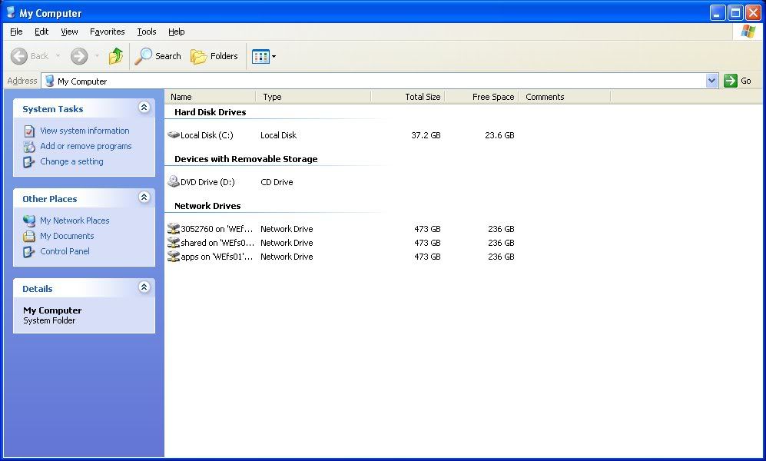Select the 'shared' network drive icon
Viewport: 766px width, 461px height.
(174, 243)
